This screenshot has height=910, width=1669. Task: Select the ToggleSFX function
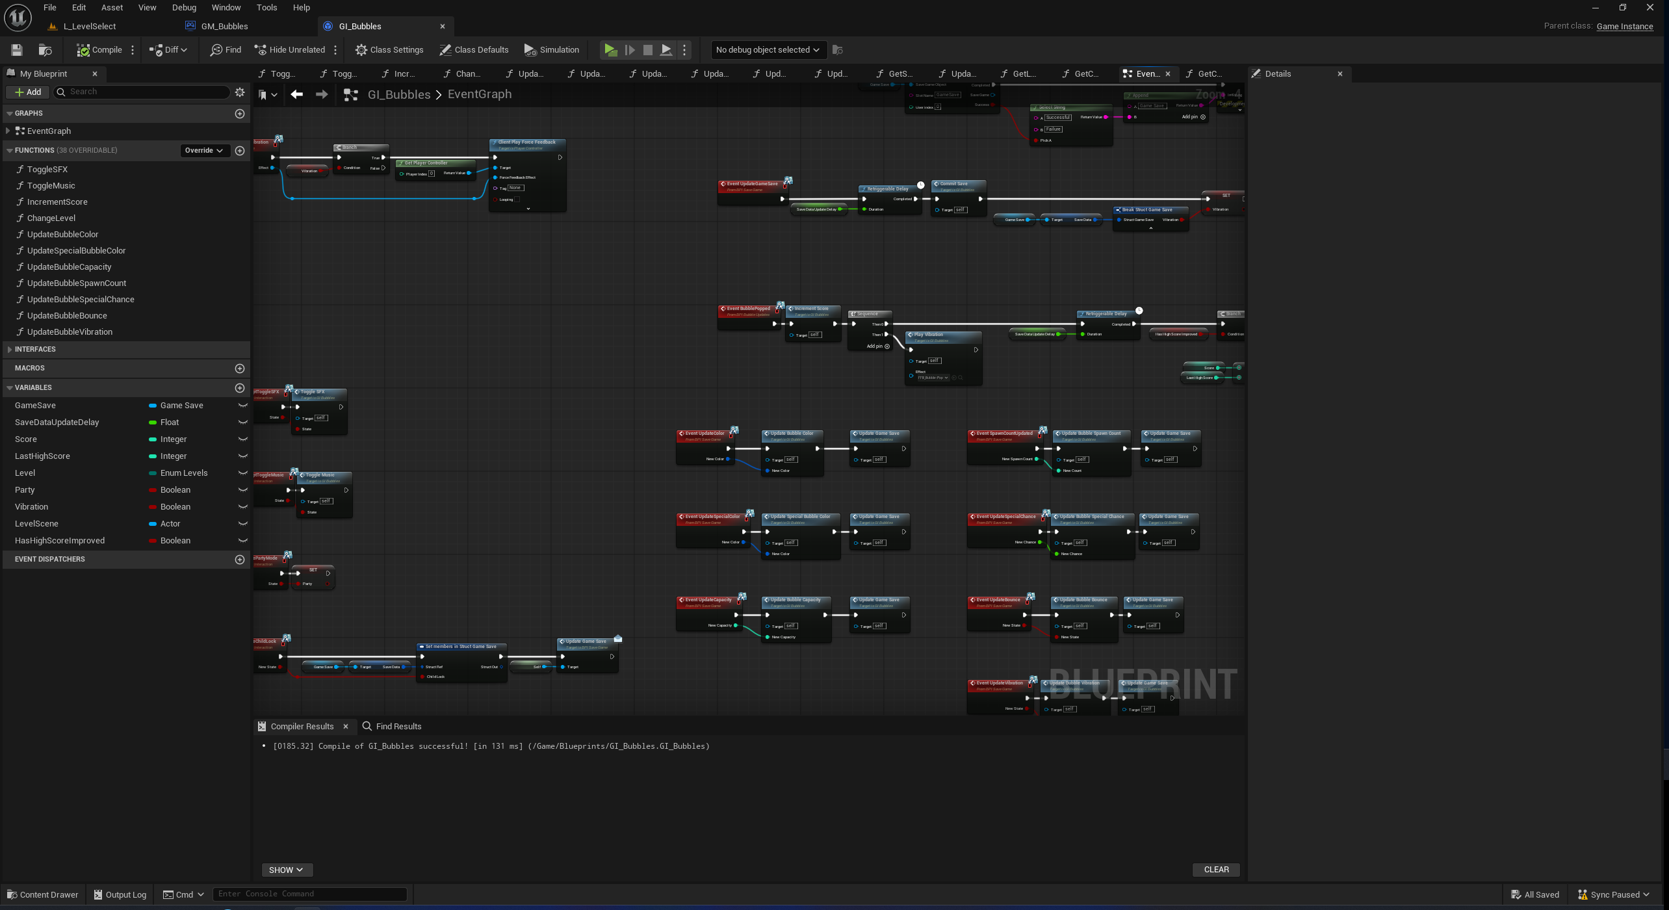coord(47,170)
